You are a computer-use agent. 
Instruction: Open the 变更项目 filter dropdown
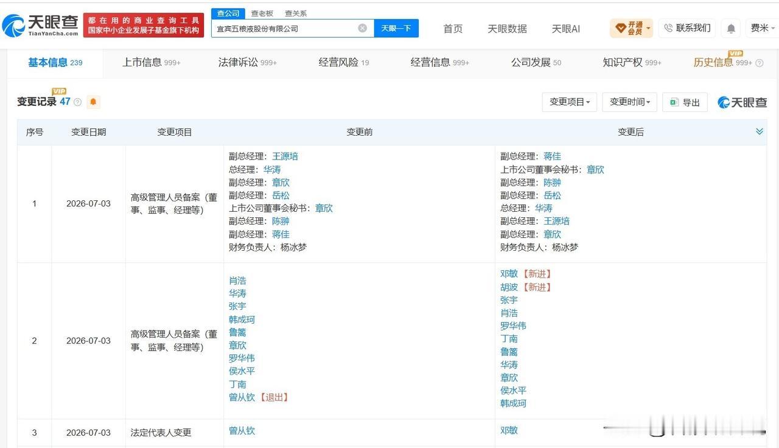tap(570, 102)
